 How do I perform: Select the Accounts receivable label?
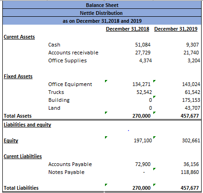tap(73, 53)
